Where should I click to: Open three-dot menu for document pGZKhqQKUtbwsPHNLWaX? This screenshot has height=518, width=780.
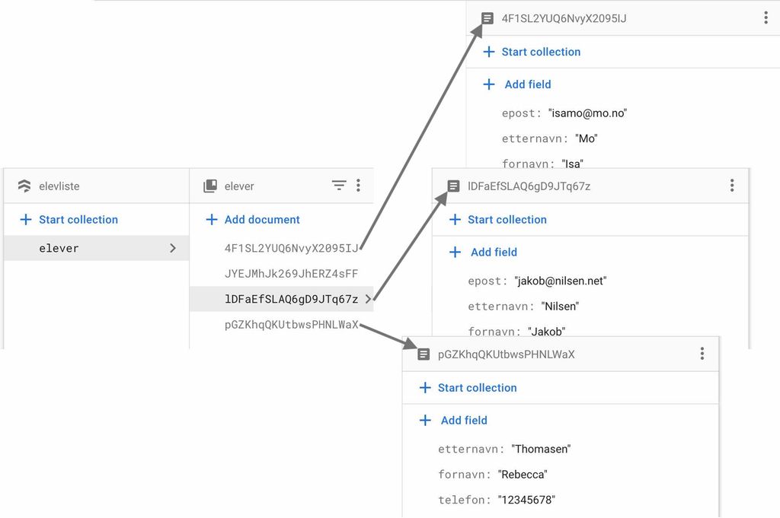tap(702, 354)
